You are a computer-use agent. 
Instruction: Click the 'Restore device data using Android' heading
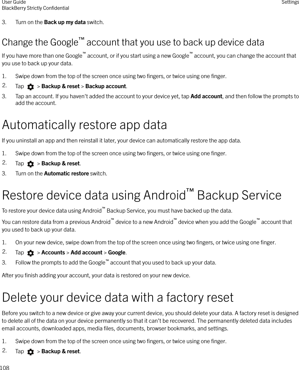[142, 195]
